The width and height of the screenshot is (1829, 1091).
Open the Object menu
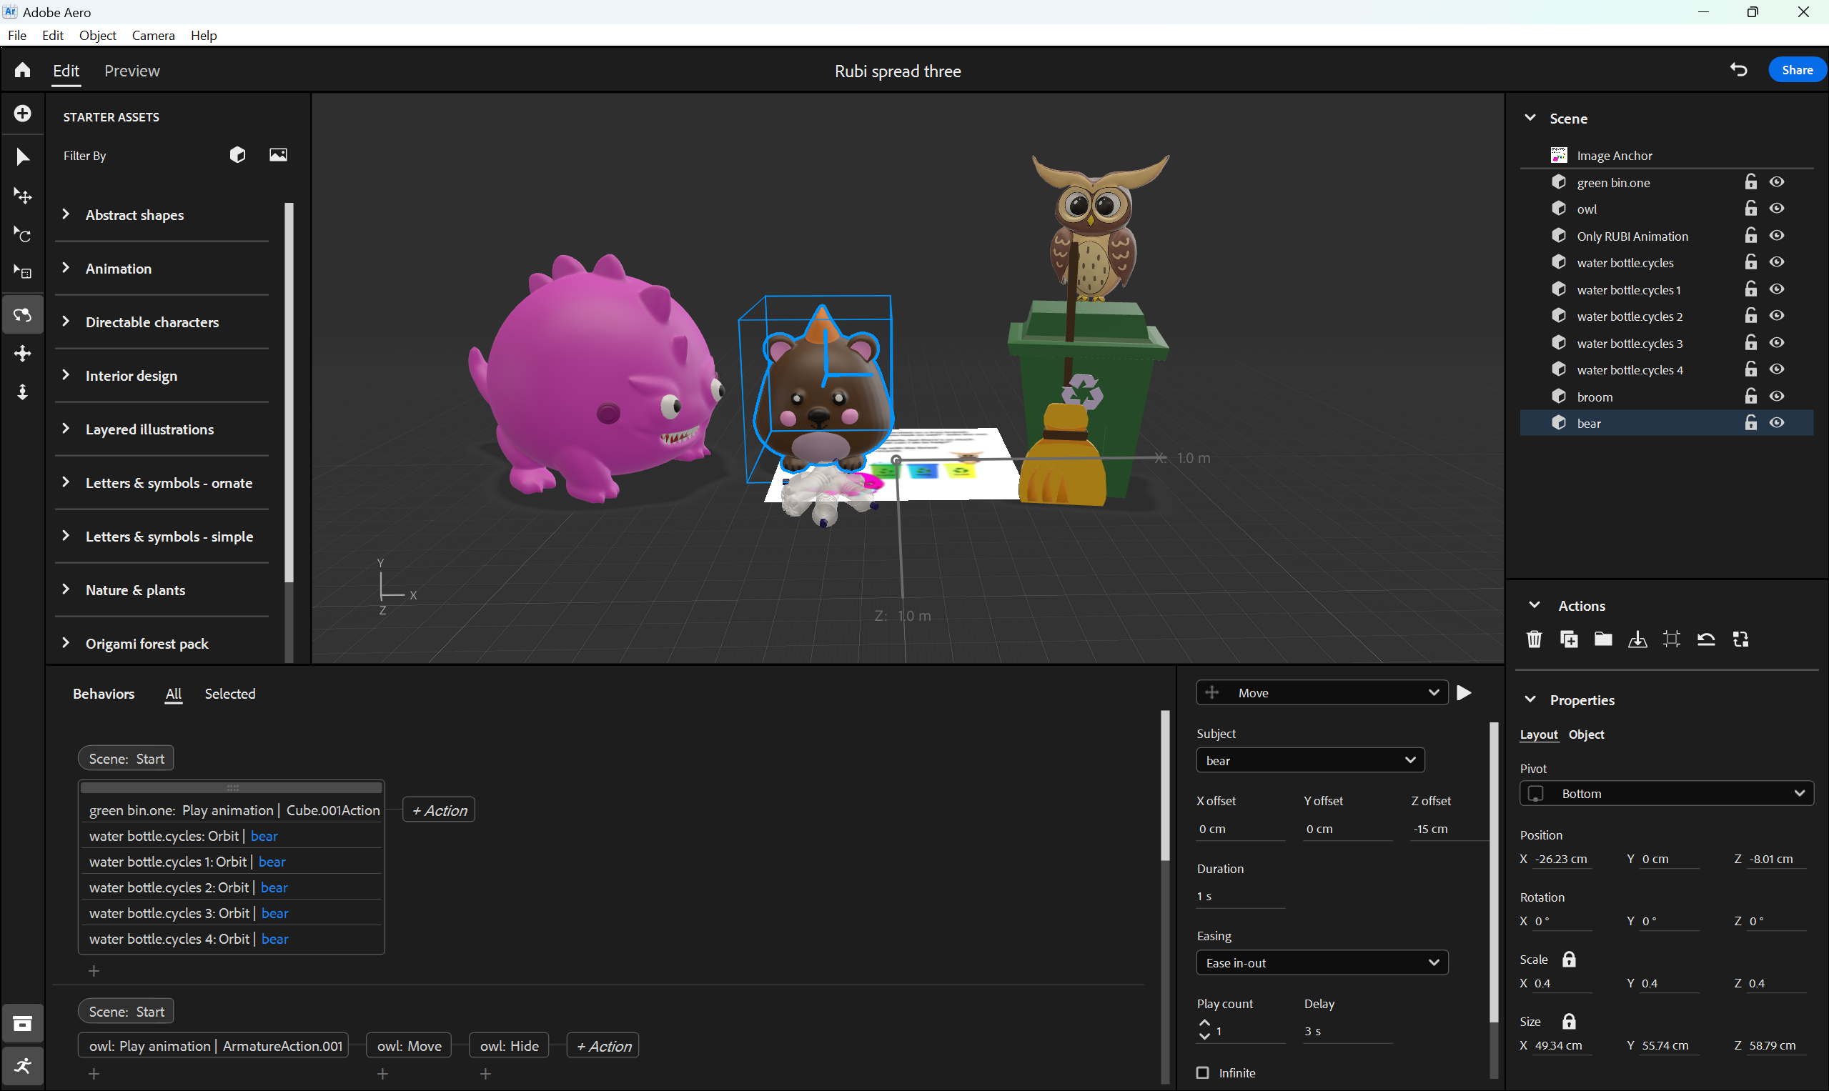click(x=98, y=35)
